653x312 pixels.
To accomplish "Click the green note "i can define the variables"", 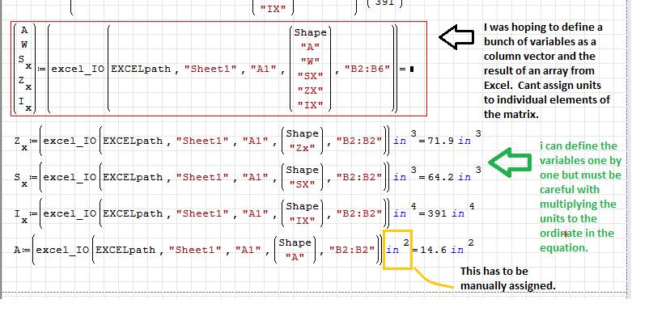I will [x=580, y=196].
